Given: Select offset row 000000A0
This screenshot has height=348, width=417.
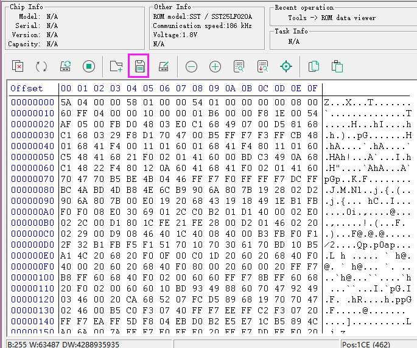Looking at the screenshot, I should click(32, 212).
